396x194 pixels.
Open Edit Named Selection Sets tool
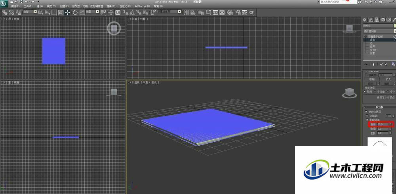click(154, 12)
